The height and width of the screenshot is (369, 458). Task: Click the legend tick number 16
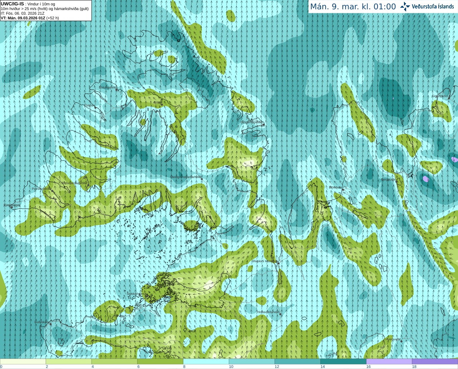pyautogui.click(x=369, y=366)
